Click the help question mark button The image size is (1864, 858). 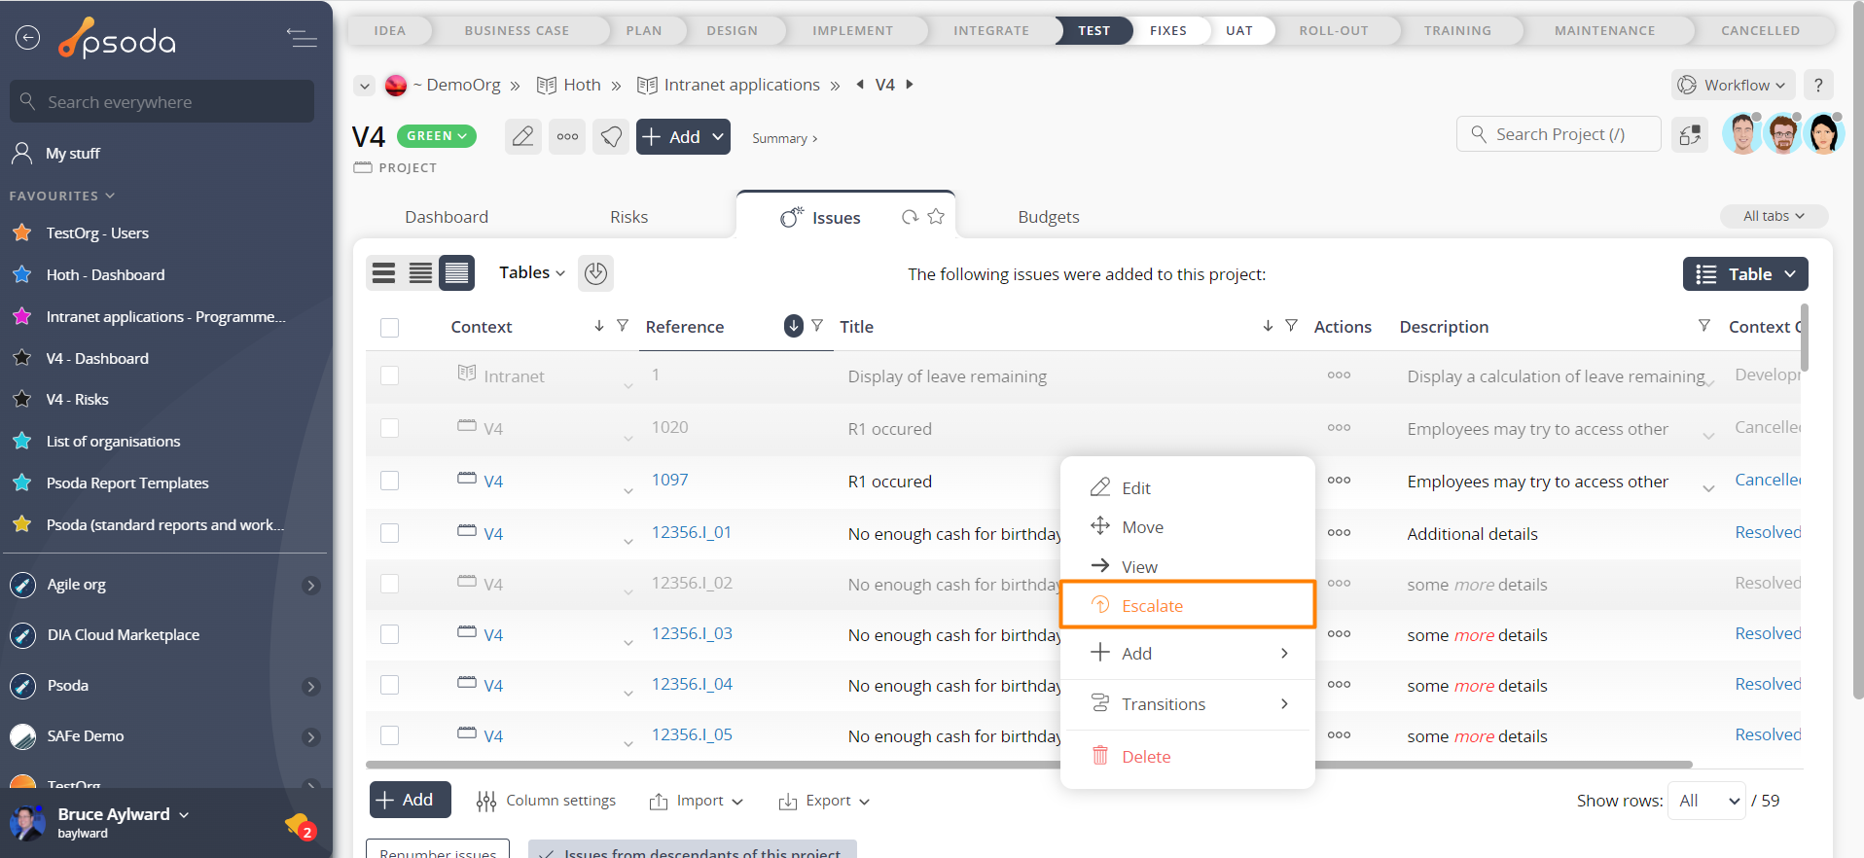1817,85
